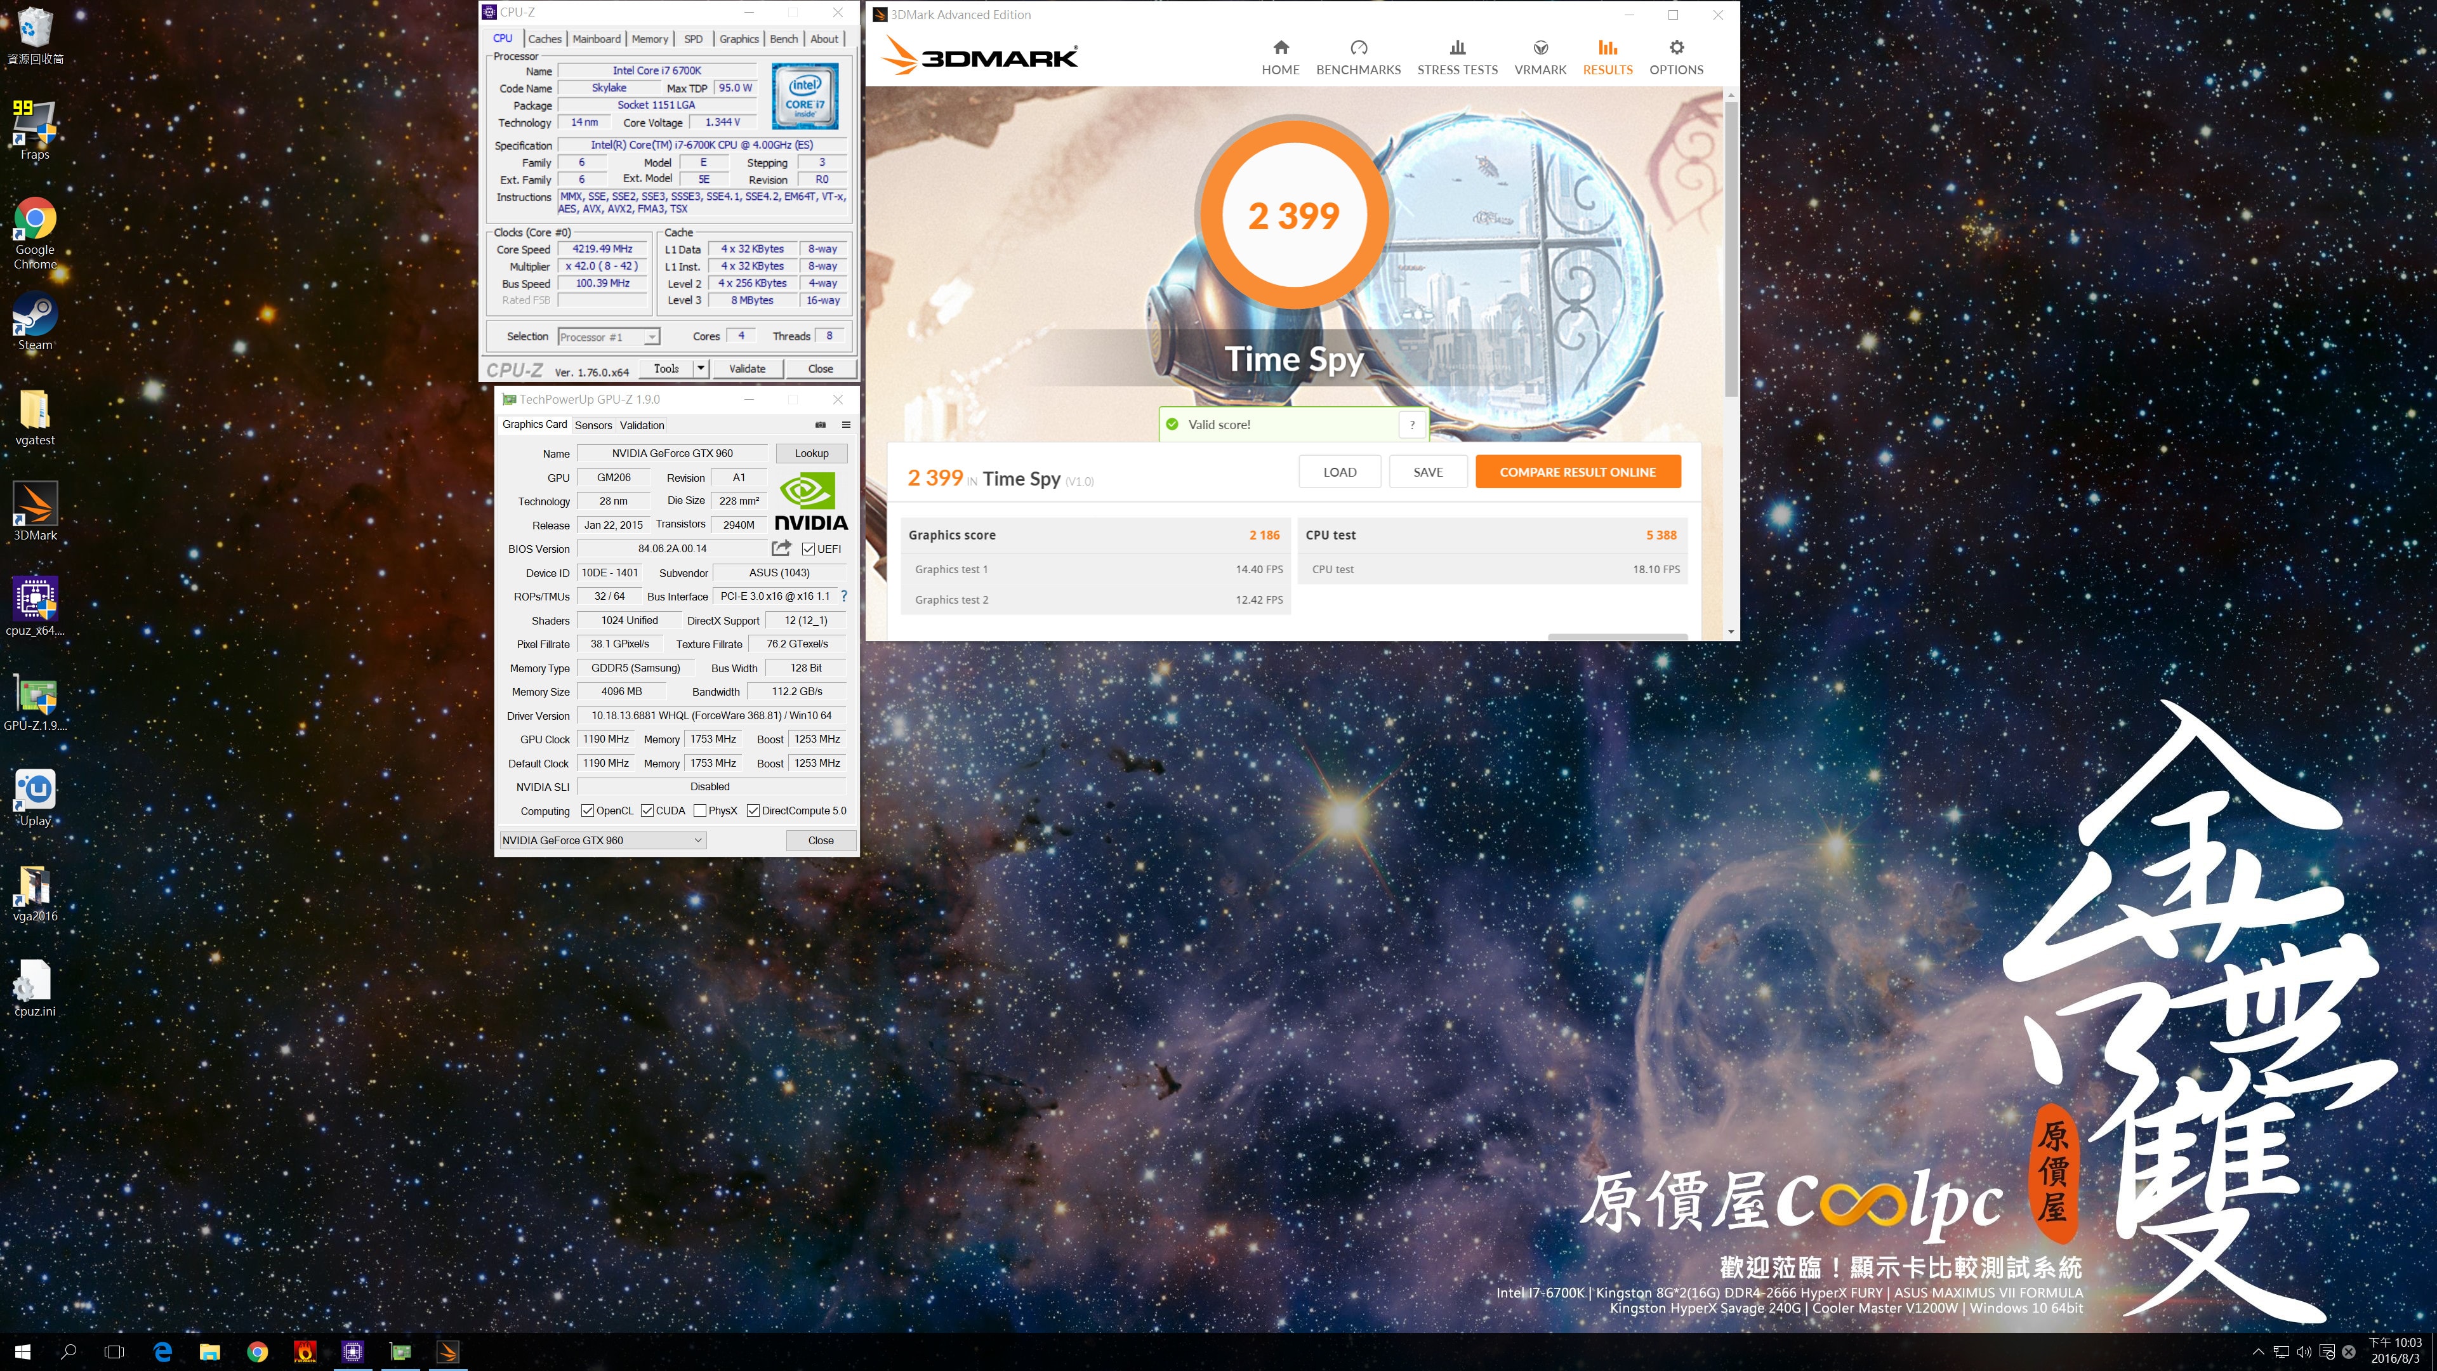
Task: Click GPU-Z screenshot camera icon
Action: 820,425
